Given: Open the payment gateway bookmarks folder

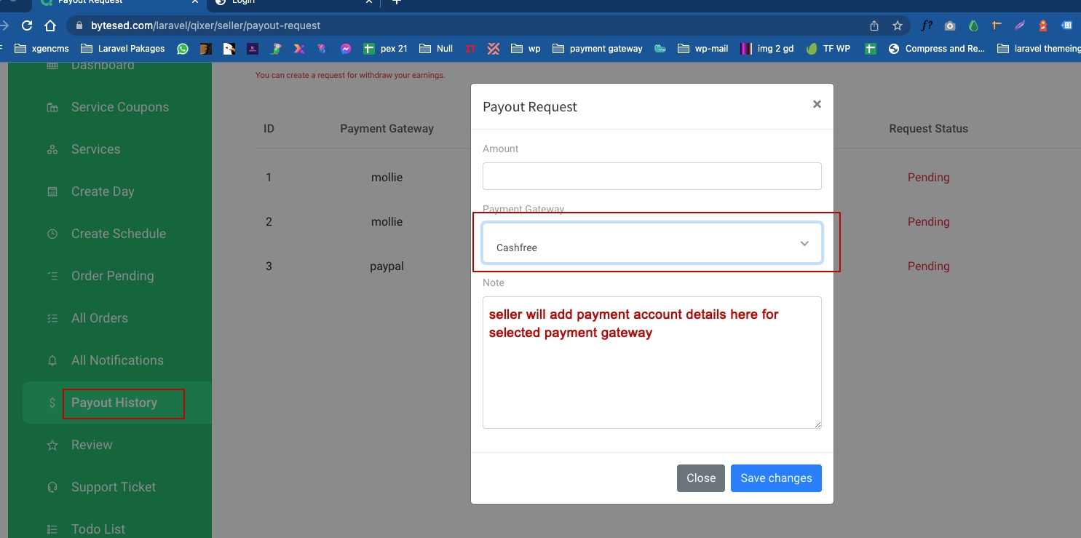Looking at the screenshot, I should coord(598,49).
